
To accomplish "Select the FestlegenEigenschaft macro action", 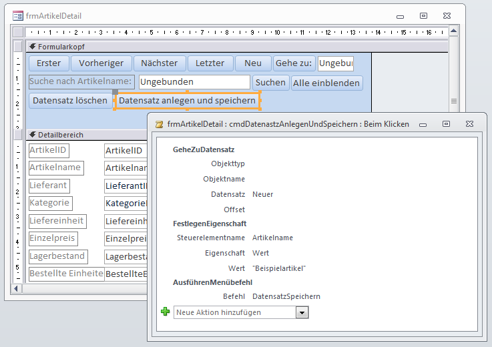I will tap(210, 224).
